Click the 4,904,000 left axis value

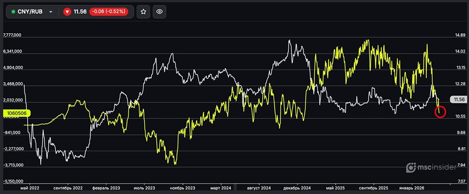tap(12, 68)
